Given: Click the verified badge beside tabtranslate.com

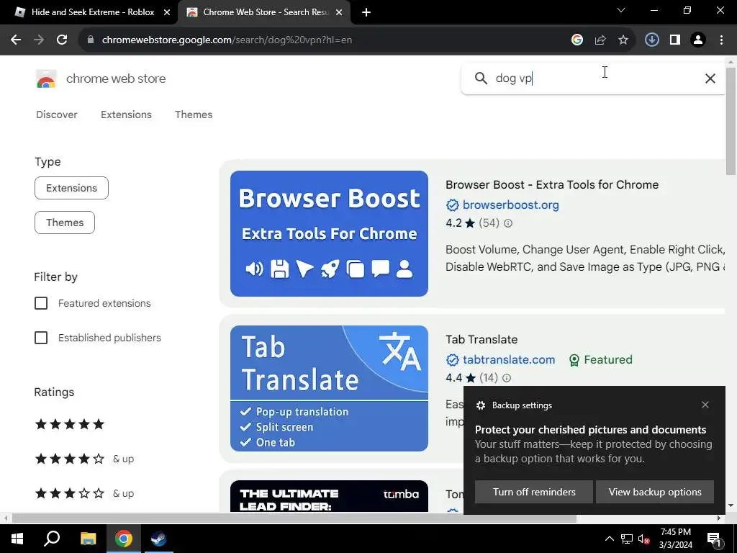Looking at the screenshot, I should pos(452,360).
